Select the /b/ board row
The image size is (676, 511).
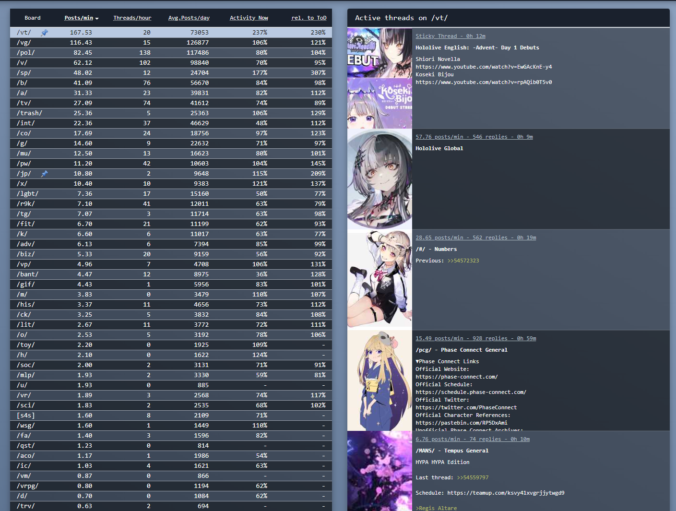click(171, 83)
